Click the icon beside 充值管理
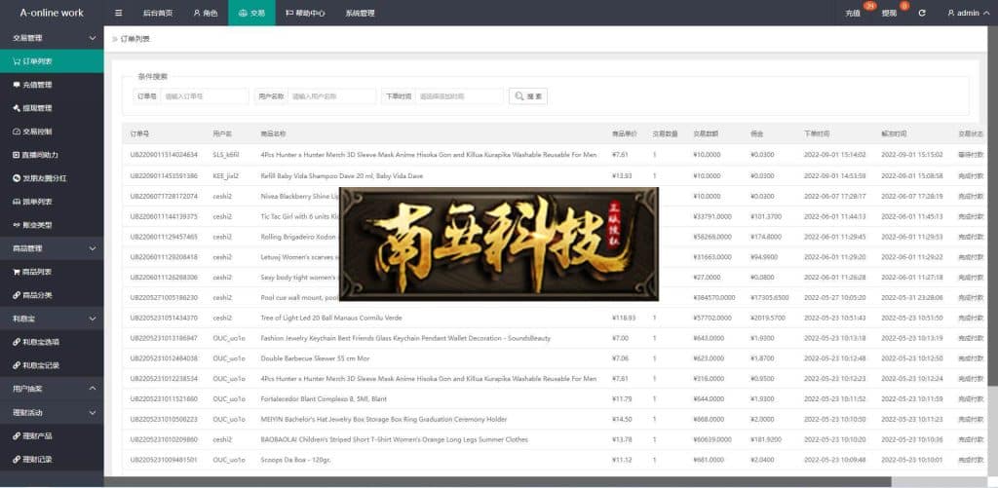 tap(17, 85)
